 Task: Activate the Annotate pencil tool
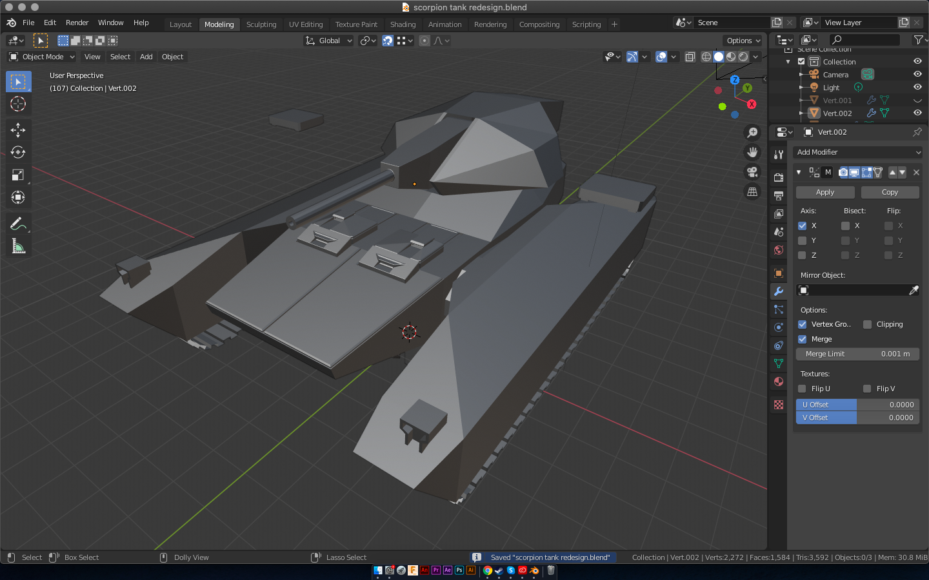click(18, 224)
